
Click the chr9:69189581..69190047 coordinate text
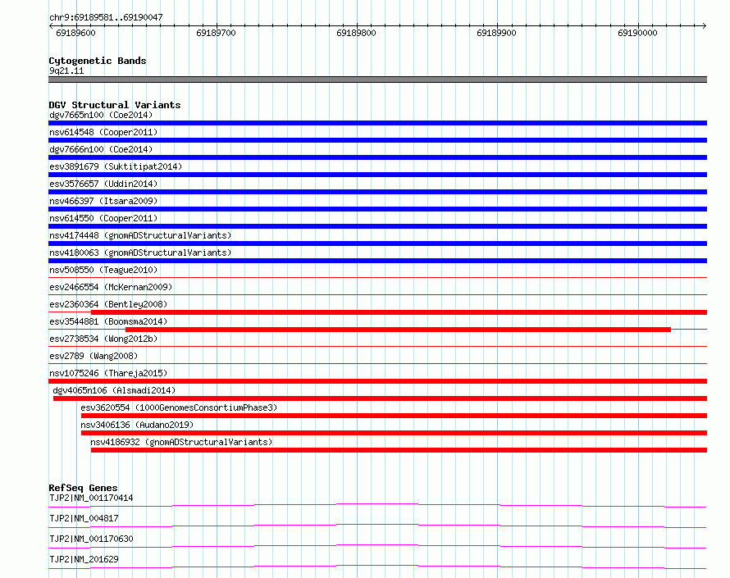click(106, 17)
